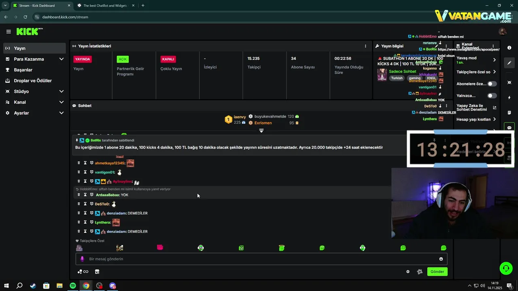Toggle the Yalnızca... chat switch
518x291 pixels.
pos(492,96)
